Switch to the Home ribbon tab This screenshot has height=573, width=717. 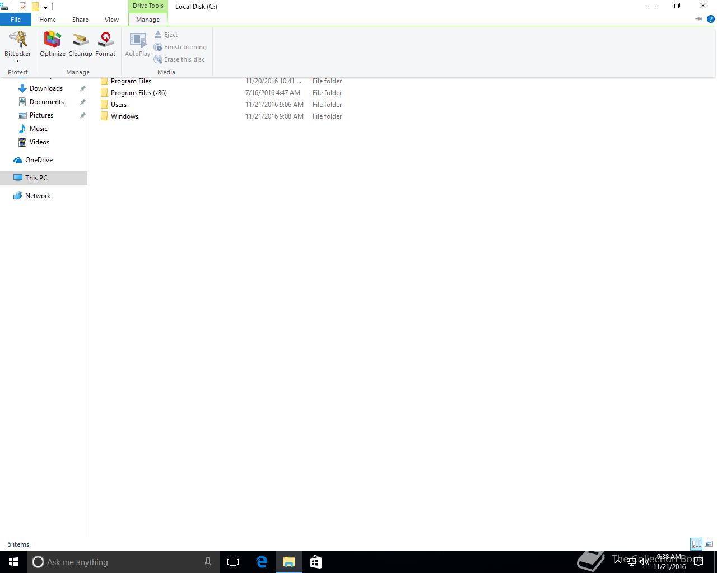coord(48,20)
